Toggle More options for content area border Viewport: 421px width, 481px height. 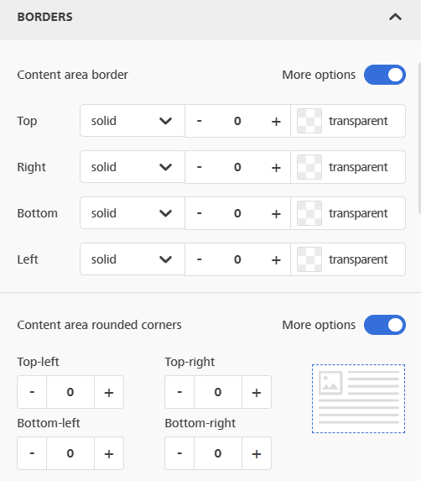click(x=385, y=75)
